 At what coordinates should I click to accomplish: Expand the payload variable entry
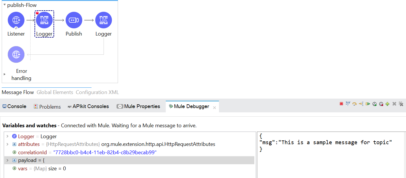tap(7, 160)
